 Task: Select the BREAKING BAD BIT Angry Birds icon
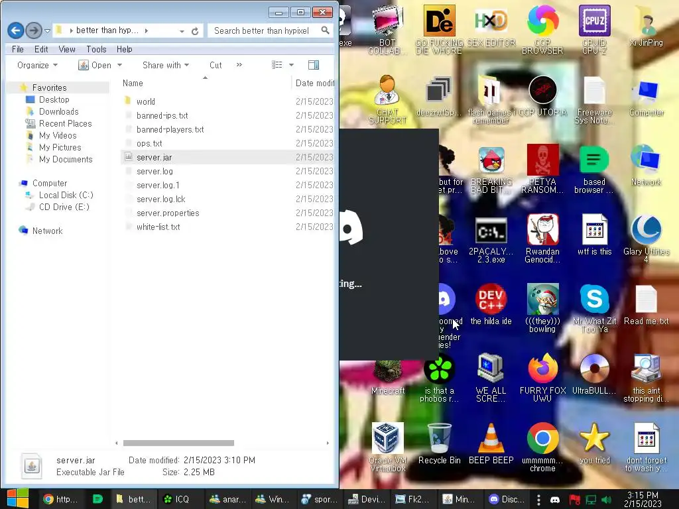(491, 170)
